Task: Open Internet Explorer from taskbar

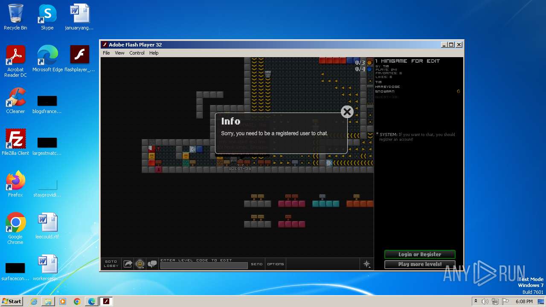Action: 34,301
